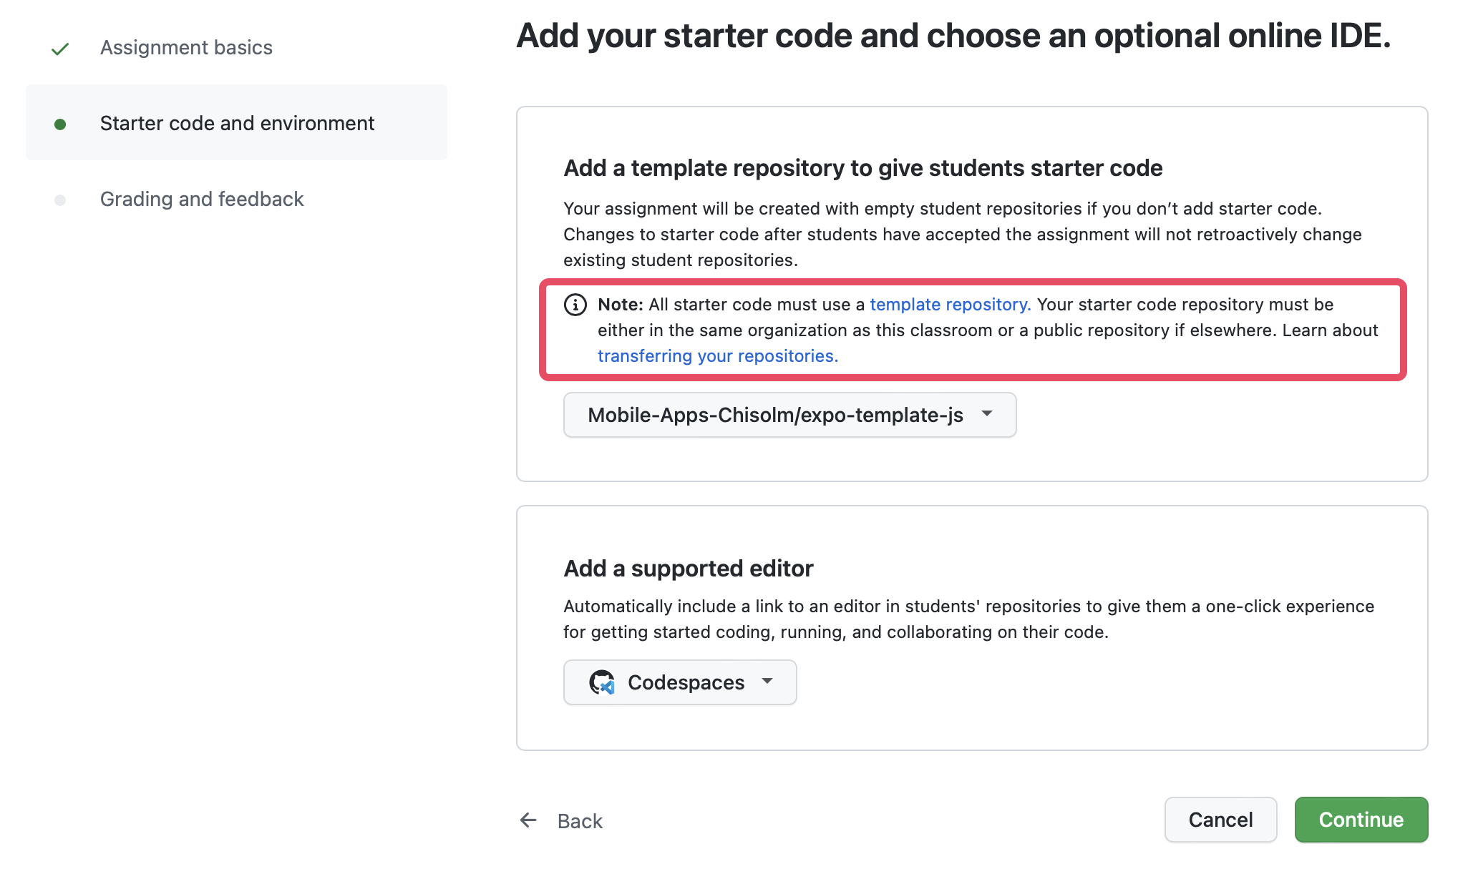The height and width of the screenshot is (874, 1473).
Task: Click the Codespaces logo icon
Action: (602, 682)
